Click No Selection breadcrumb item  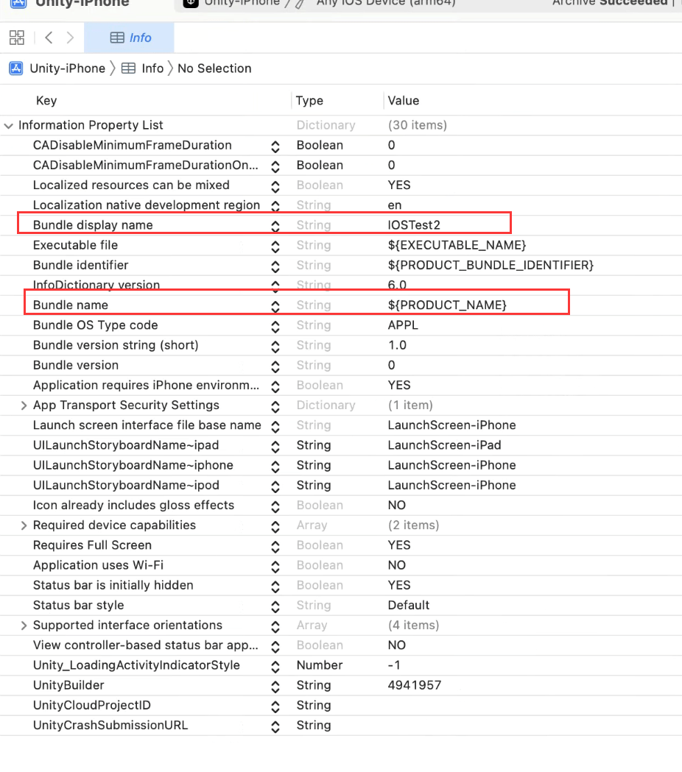tap(214, 68)
